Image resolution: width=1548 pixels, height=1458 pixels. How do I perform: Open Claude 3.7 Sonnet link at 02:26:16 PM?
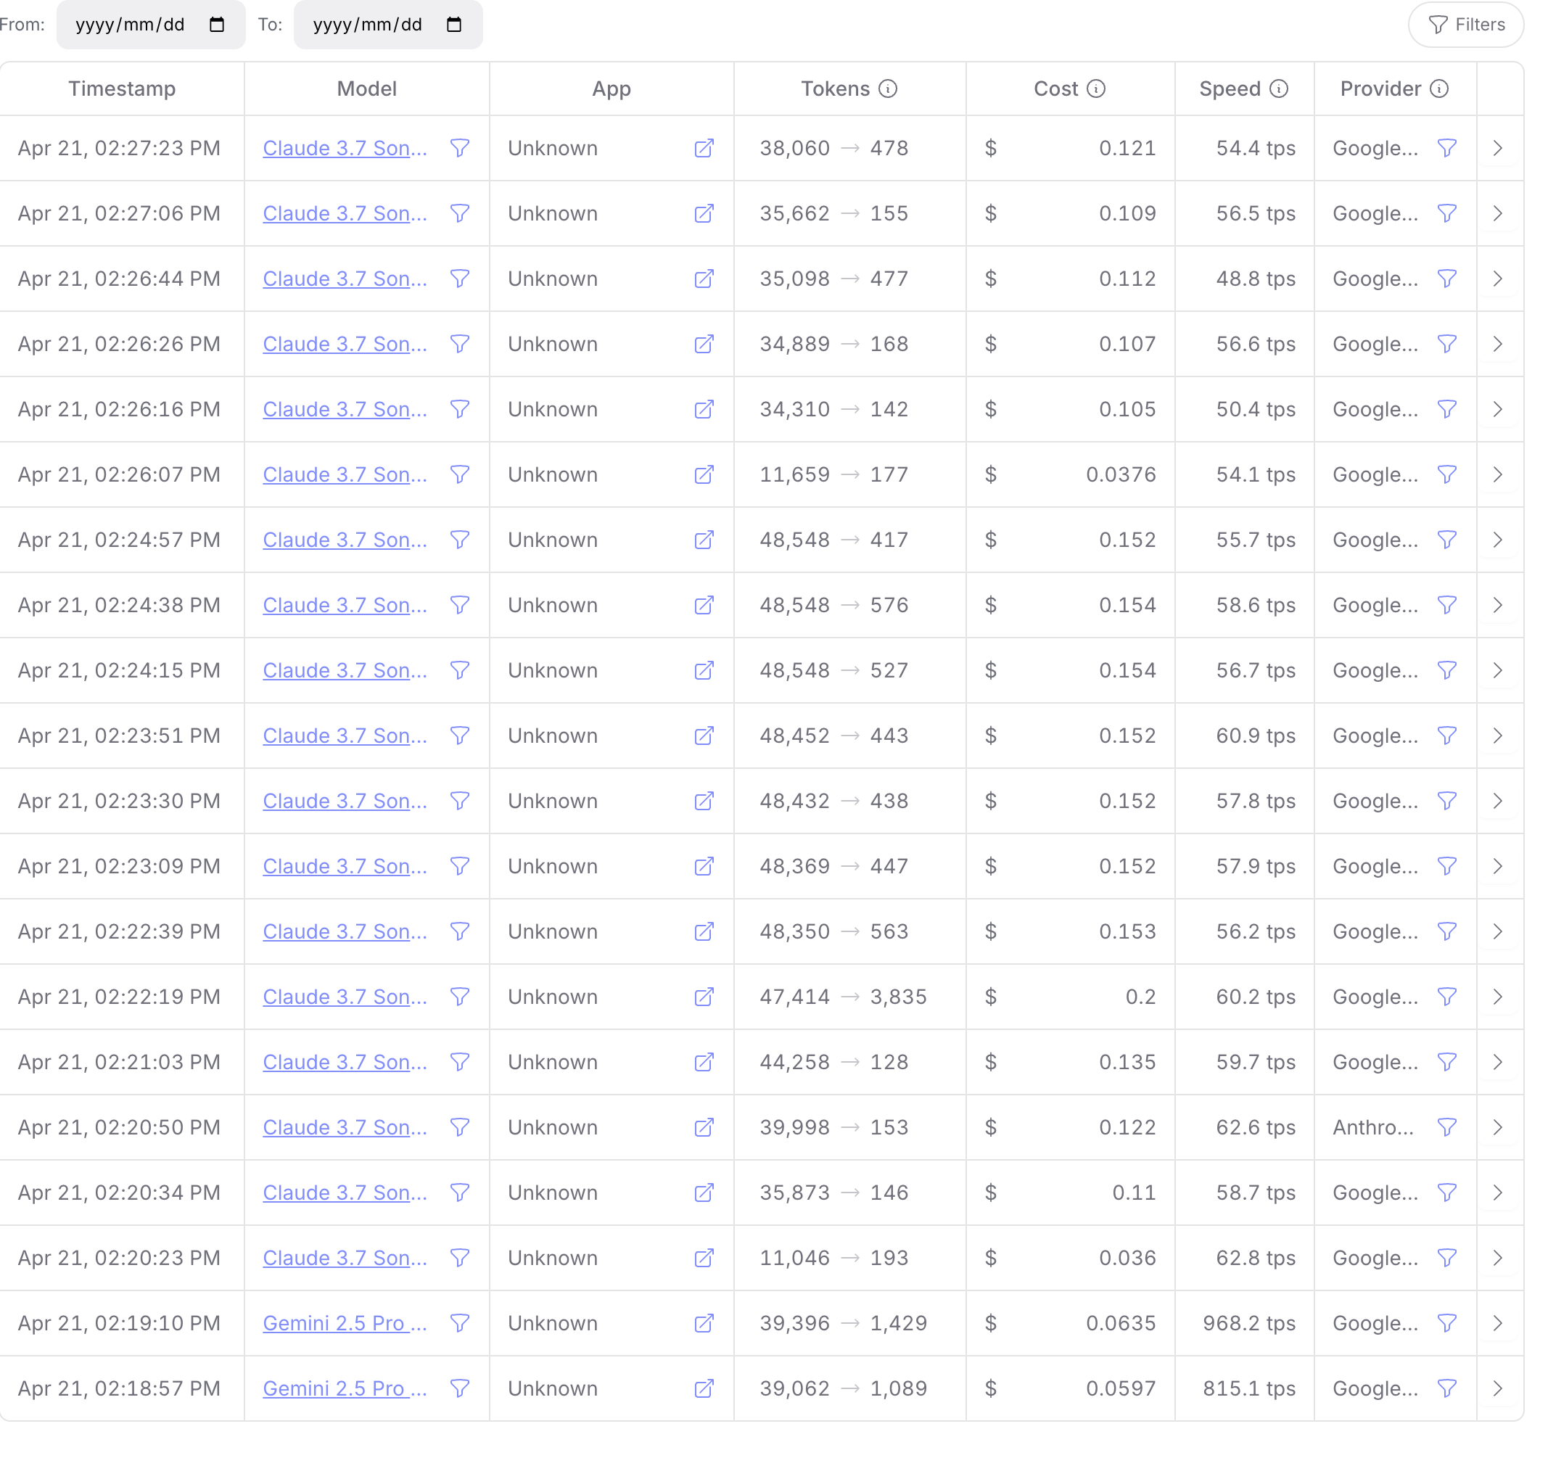point(345,410)
